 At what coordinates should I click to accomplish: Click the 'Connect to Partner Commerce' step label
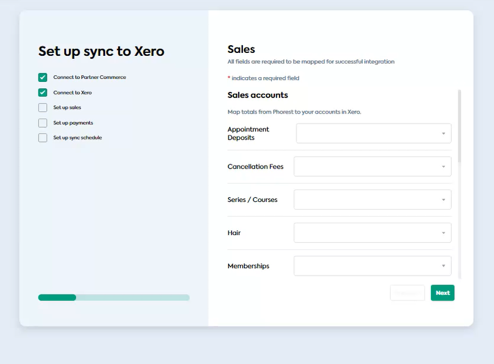pos(90,77)
